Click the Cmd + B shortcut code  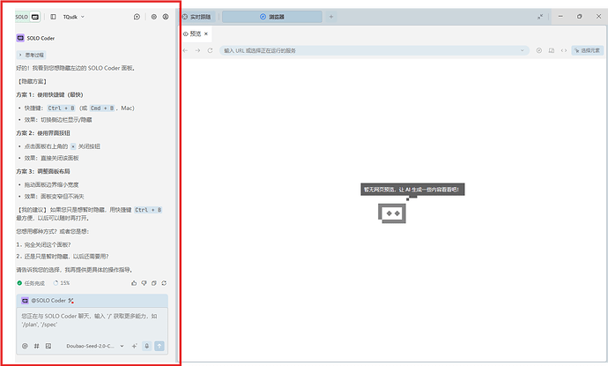[x=102, y=108]
